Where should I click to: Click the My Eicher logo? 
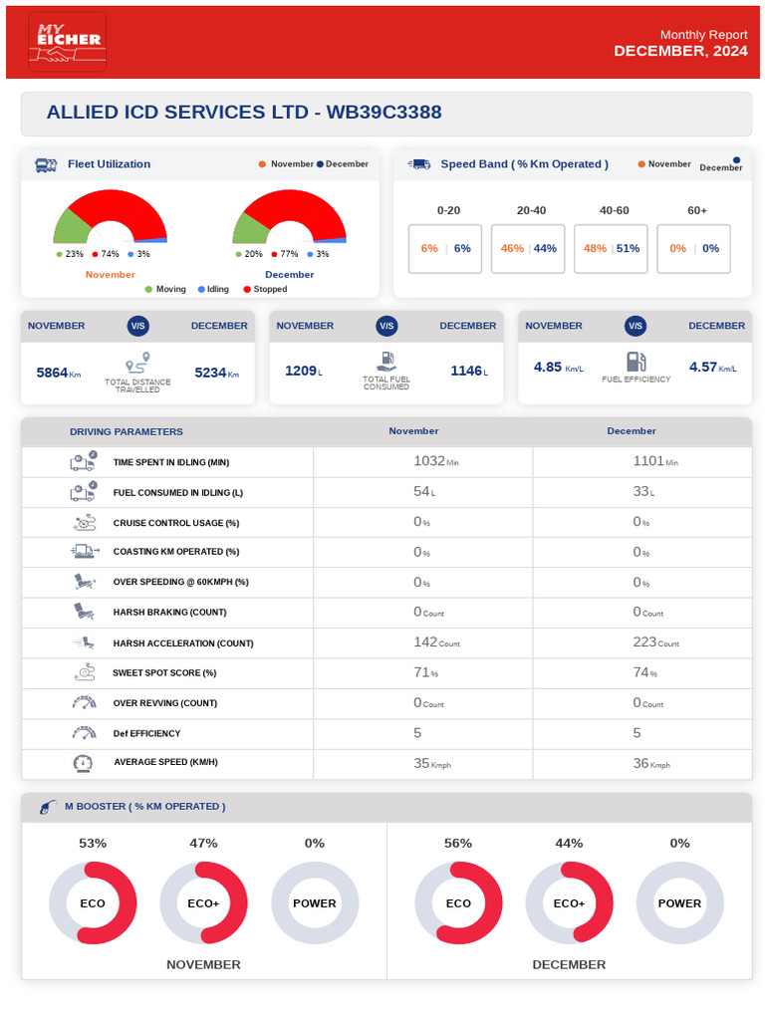68,42
